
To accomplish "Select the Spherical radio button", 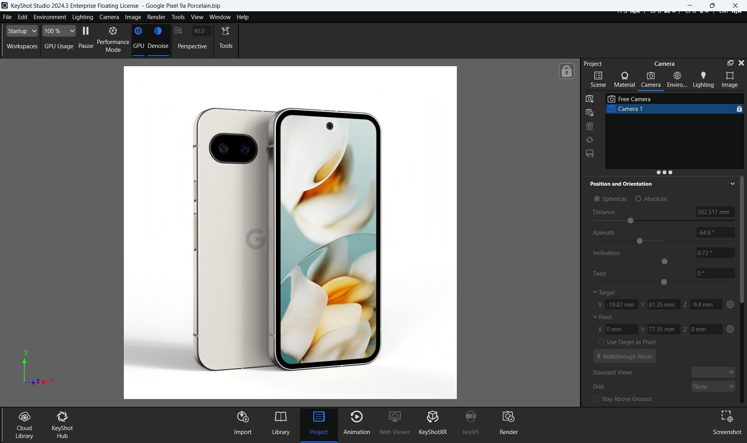I will tap(597, 199).
